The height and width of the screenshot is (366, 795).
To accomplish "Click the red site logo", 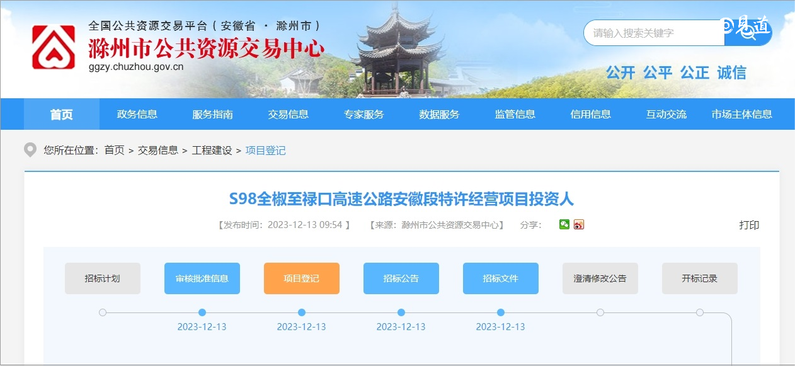I will (54, 47).
